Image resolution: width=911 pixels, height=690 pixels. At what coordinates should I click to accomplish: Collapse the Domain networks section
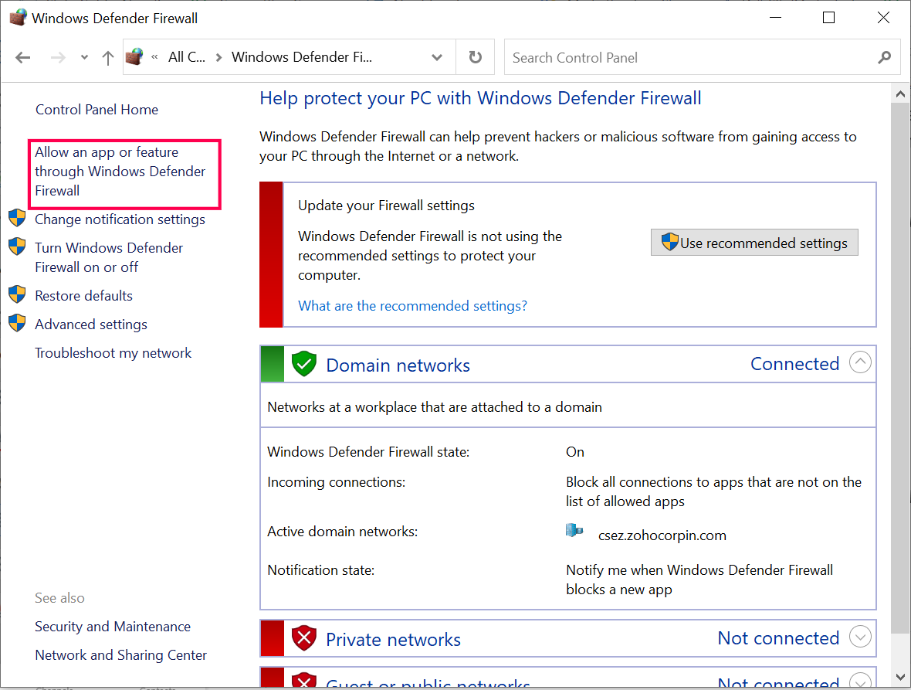(860, 362)
